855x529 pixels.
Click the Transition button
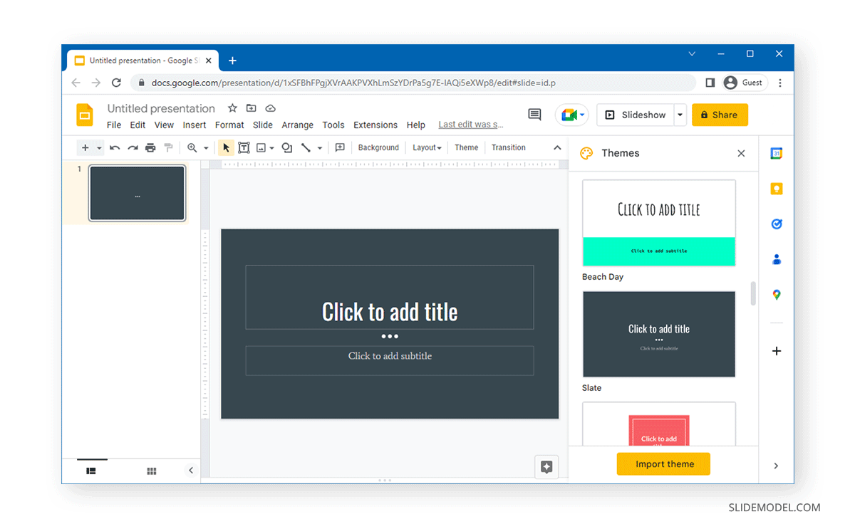(x=509, y=147)
